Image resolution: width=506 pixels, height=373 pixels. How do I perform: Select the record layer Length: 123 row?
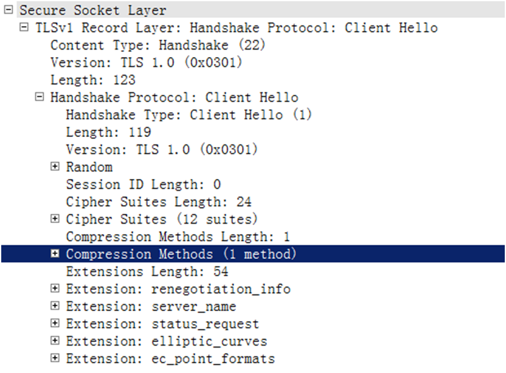[x=93, y=80]
